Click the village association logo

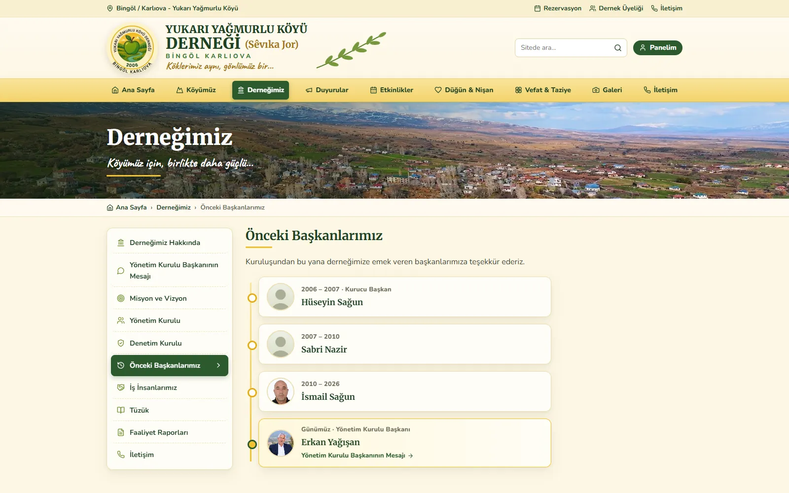(x=132, y=48)
